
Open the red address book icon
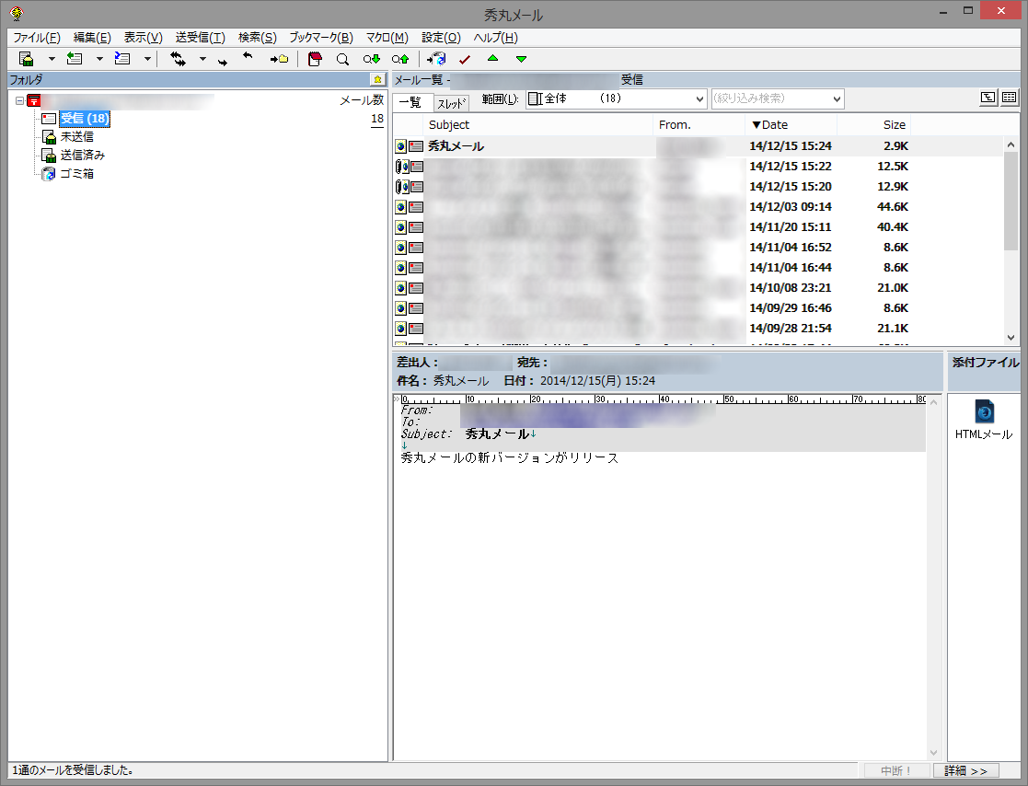pos(315,59)
